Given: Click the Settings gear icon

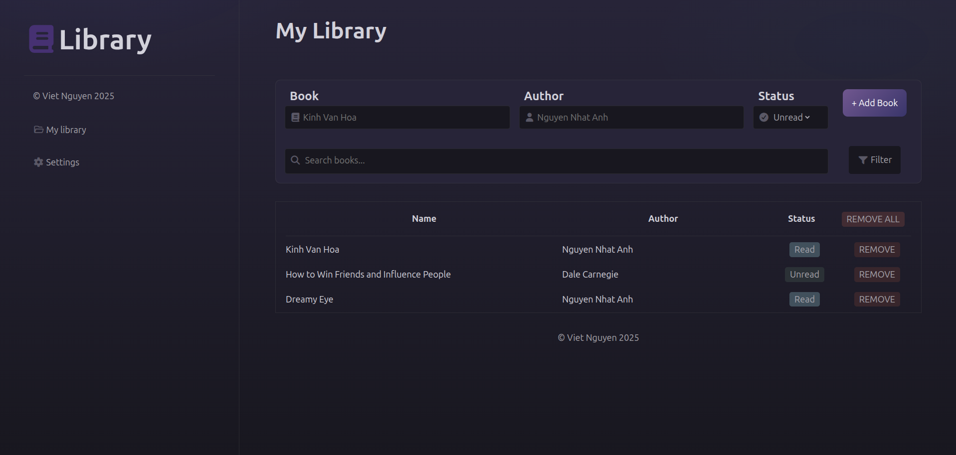Looking at the screenshot, I should pos(38,162).
